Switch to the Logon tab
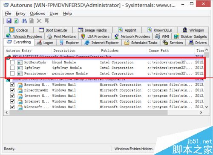This screenshot has width=213, height=155. point(45,43)
